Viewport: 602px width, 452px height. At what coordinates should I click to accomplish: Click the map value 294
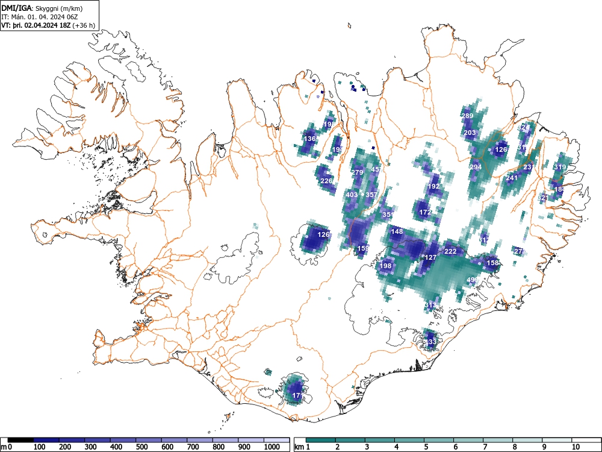(476, 167)
